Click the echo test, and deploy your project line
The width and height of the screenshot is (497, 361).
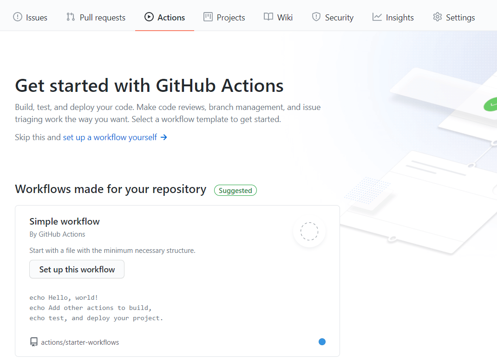click(x=96, y=318)
